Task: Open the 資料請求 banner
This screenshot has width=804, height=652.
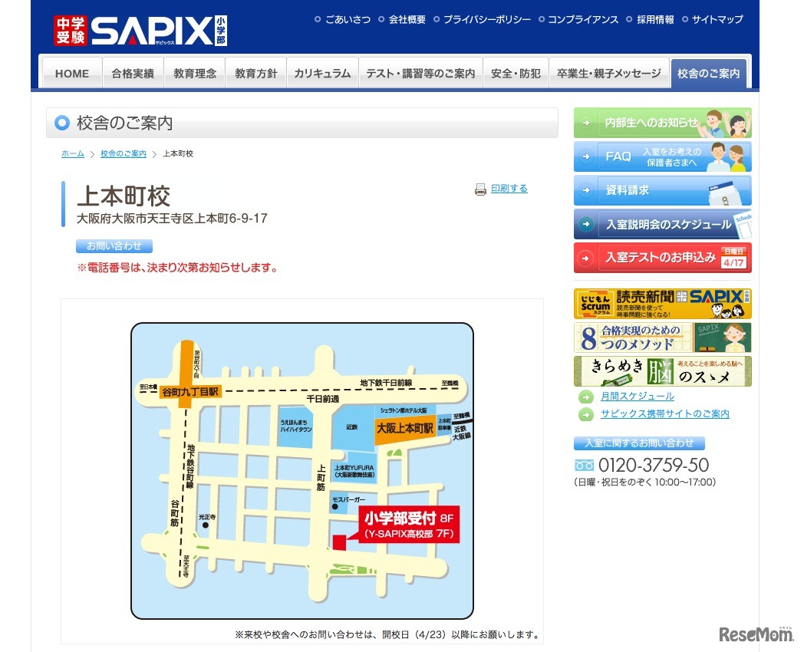Action: pos(663,190)
